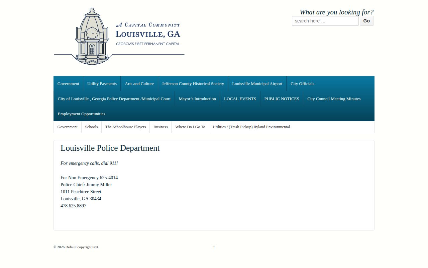Click the '© 2026 Default copyright text' footer

click(x=76, y=247)
